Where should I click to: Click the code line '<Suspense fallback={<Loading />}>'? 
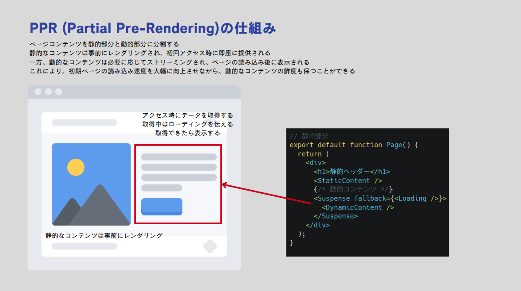(380, 199)
